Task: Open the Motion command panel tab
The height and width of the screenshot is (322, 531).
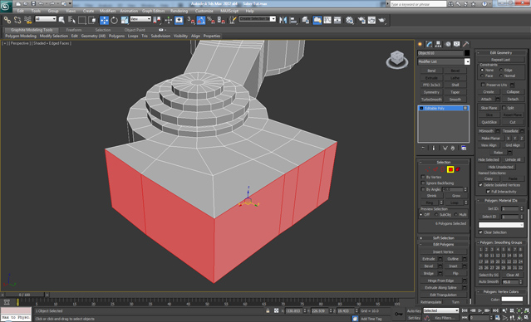Action: [448, 44]
